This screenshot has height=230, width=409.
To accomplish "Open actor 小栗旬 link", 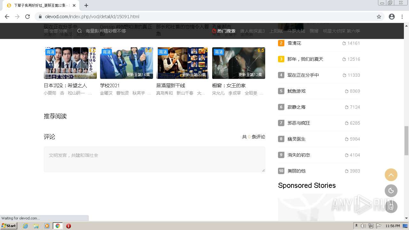I will coord(50,93).
